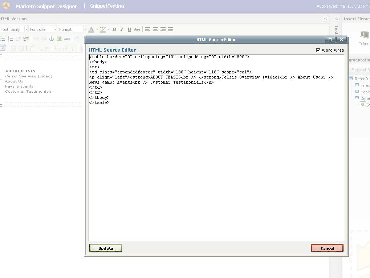Image resolution: width=370 pixels, height=278 pixels.
Task: Insert an anchor
Action: [52, 39]
